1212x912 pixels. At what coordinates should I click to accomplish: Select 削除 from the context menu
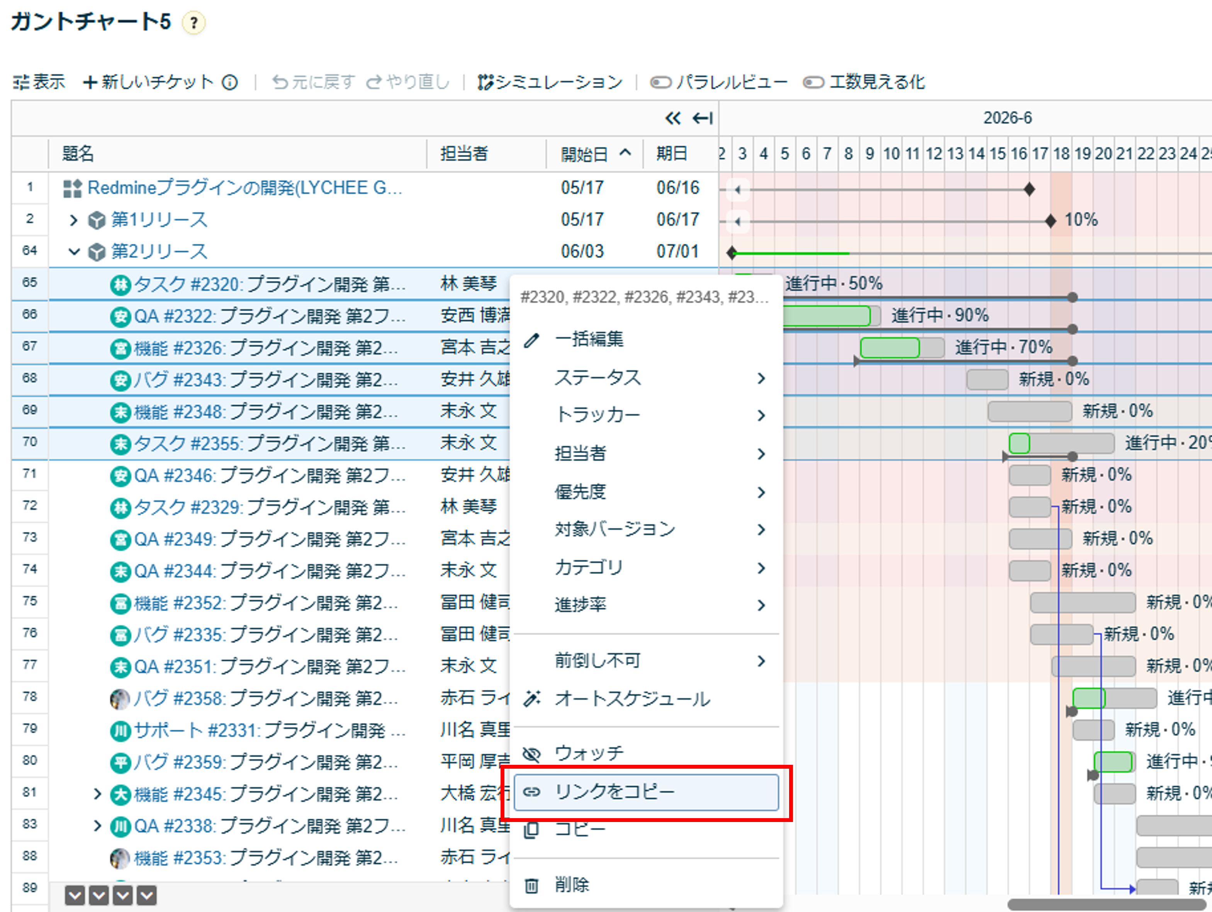pyautogui.click(x=646, y=885)
